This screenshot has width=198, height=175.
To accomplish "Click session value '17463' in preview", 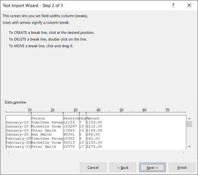I will coord(69,130).
